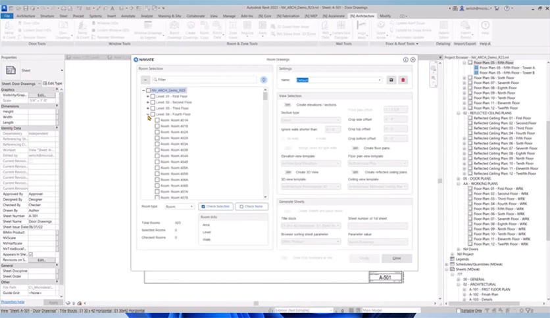The width and height of the screenshot is (550, 318).
Task: Open Help in the NAVIATE ribbon
Action: [x=485, y=28]
